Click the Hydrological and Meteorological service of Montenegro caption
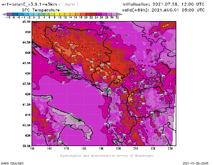The width and height of the screenshot is (214, 165). pos(107,156)
